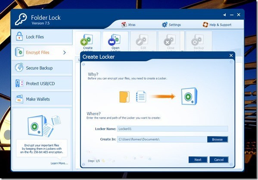Click the Browse button for Create In
This screenshot has height=180, width=258.
point(218,139)
